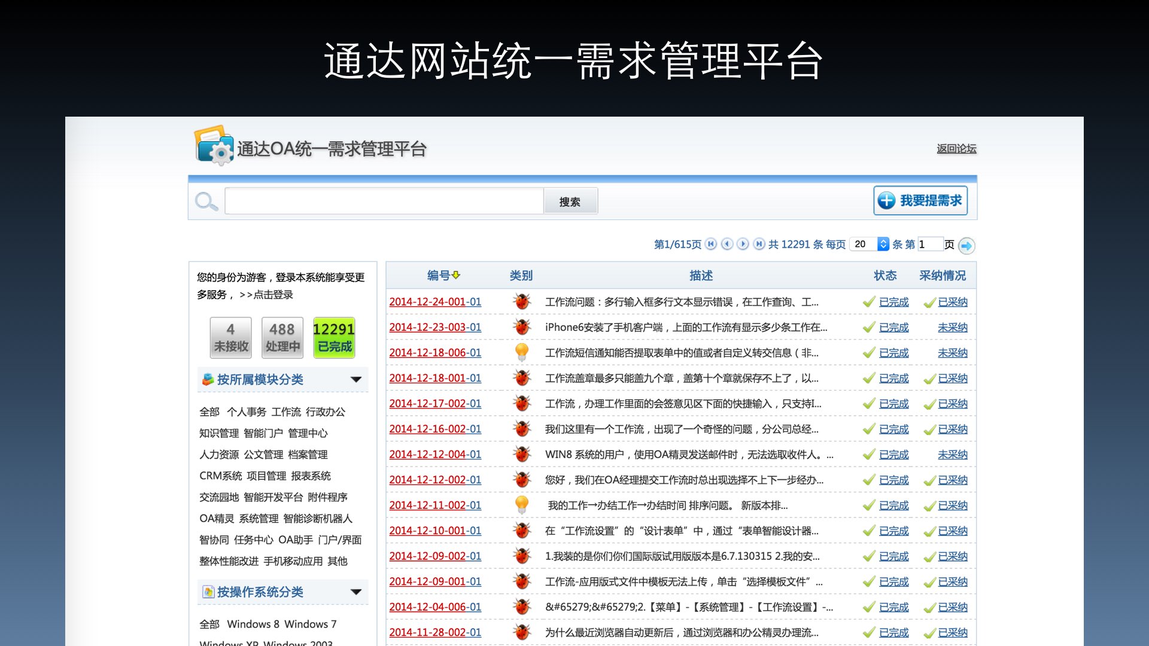Go to last page pagination icon
Image resolution: width=1149 pixels, height=646 pixels.
[759, 244]
